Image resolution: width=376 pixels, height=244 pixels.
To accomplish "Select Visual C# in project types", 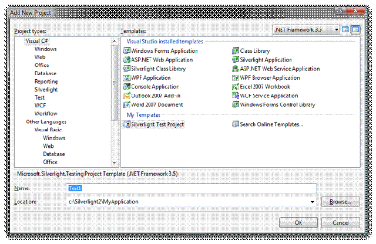I will (36, 41).
